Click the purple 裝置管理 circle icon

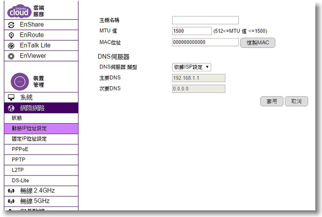(x=19, y=81)
